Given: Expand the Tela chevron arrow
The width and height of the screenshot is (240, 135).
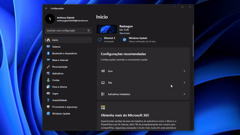Looking at the screenshot, I should point(184,82).
